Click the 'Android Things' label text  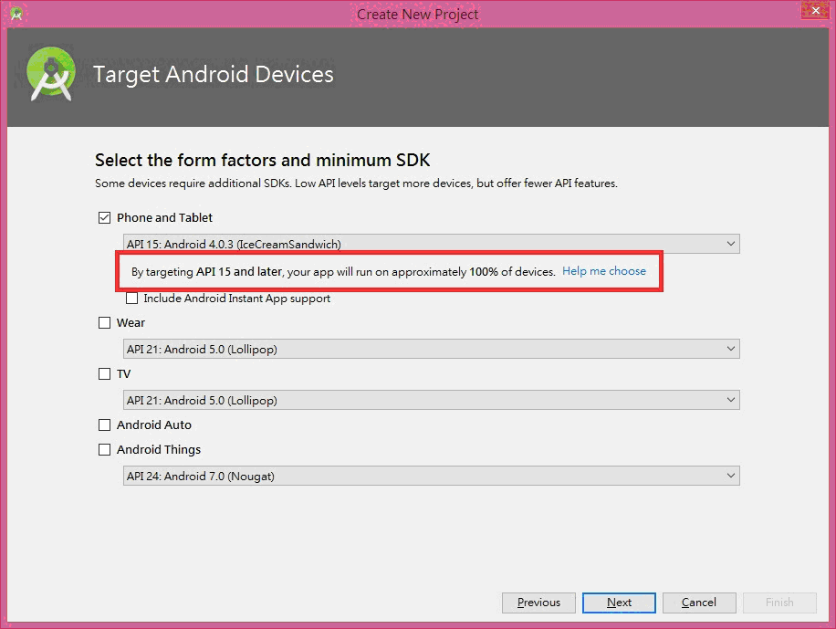(x=159, y=450)
